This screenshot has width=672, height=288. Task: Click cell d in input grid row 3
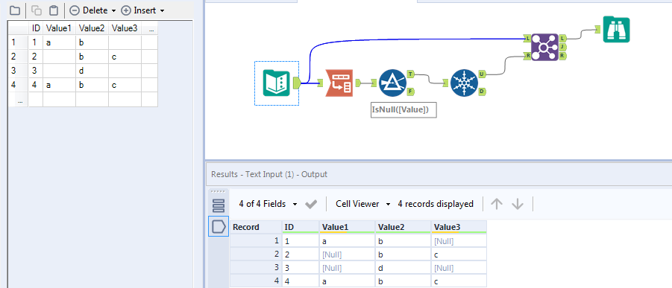pyautogui.click(x=92, y=71)
